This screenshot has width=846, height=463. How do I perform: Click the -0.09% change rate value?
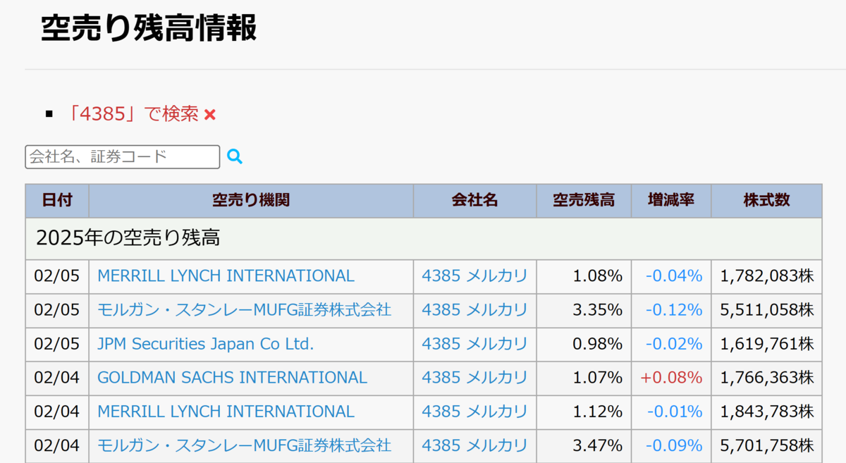pyautogui.click(x=675, y=445)
